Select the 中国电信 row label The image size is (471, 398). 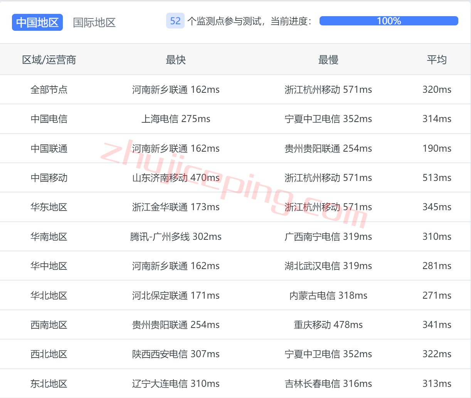click(x=49, y=119)
